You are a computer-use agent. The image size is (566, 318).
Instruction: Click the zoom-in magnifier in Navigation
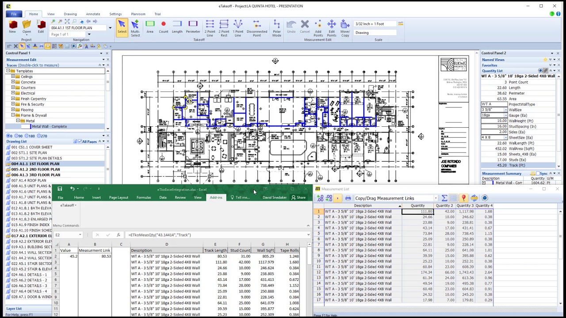tap(53, 21)
